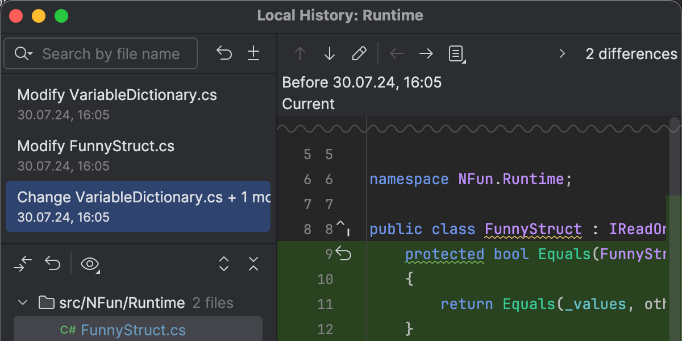
Task: Expand the hidden toolbar items chevron
Action: 562,53
